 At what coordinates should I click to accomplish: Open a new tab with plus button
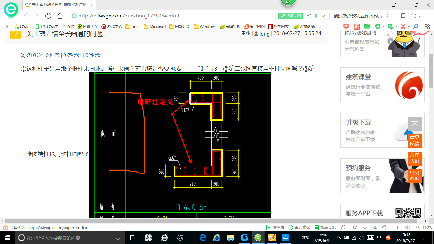tap(101, 5)
